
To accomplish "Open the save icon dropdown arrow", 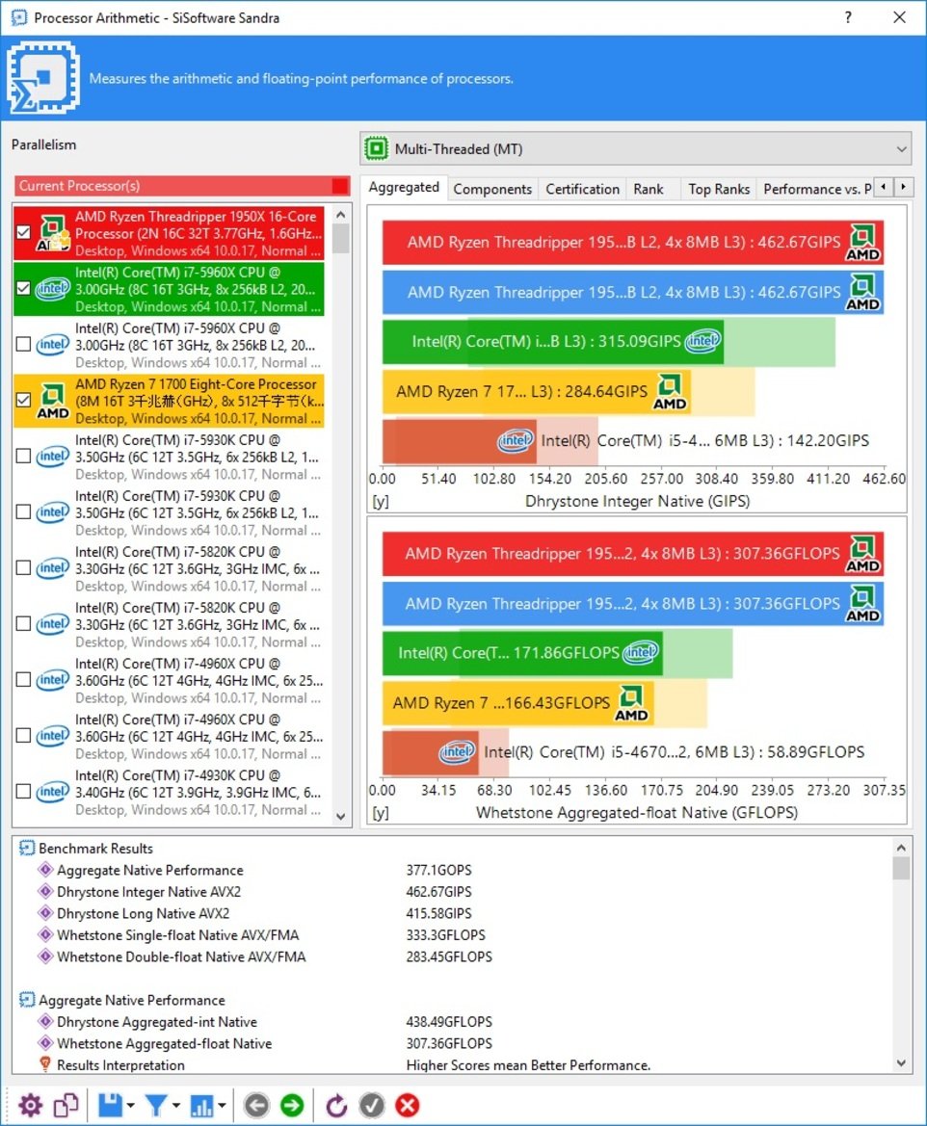I will [x=131, y=1106].
